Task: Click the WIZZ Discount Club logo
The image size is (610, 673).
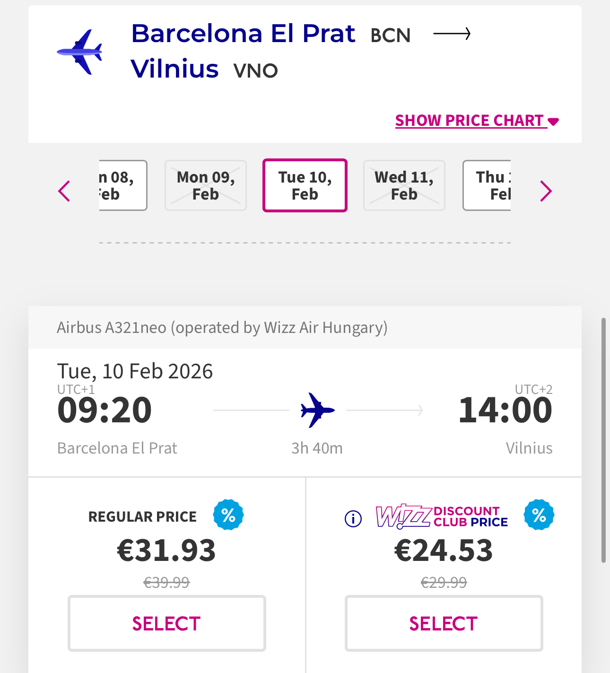Action: coord(442,516)
